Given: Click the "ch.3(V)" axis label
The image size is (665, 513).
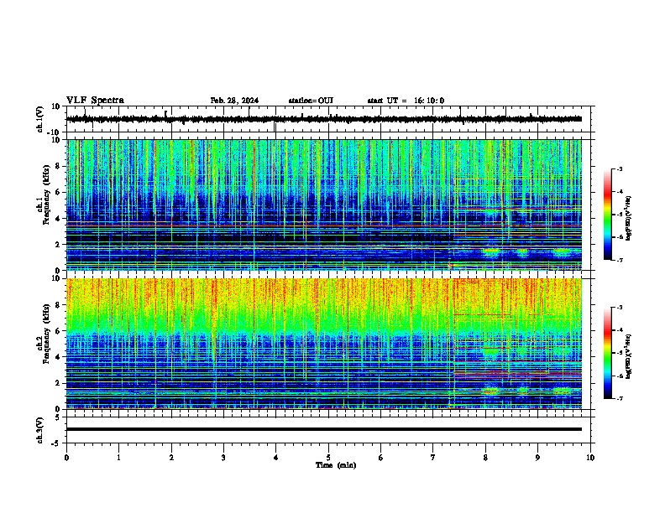Looking at the screenshot, I should click(40, 430).
